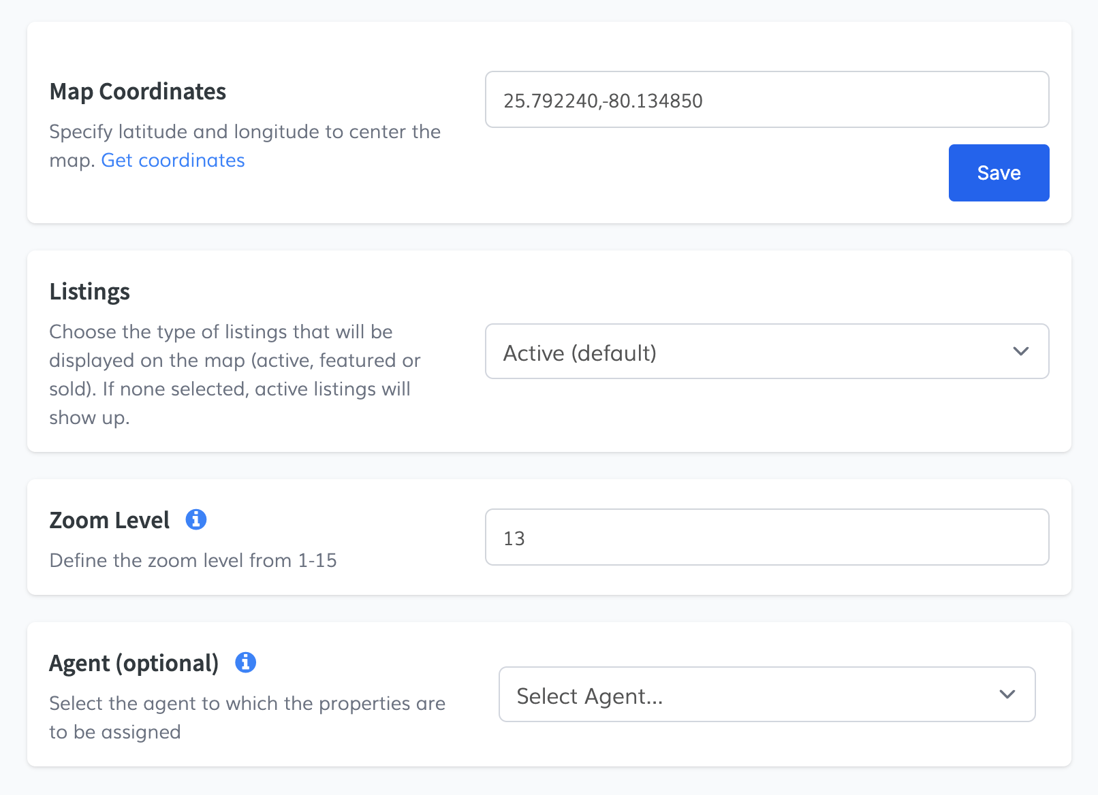This screenshot has height=795, width=1098.
Task: Click the coordinates value 25.792240,-80.134850
Action: 603,101
